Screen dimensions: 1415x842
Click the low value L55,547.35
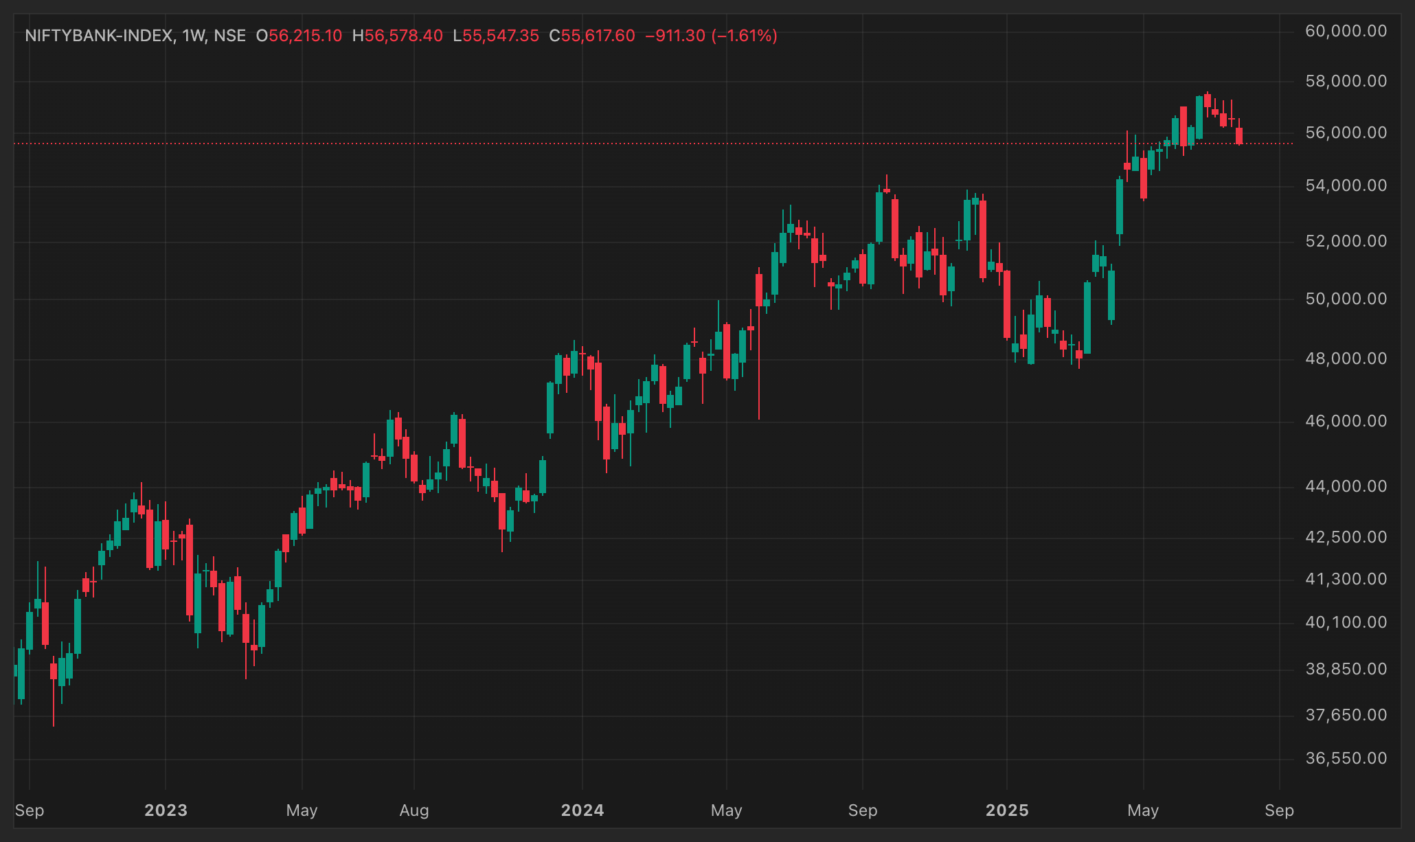[x=496, y=36]
